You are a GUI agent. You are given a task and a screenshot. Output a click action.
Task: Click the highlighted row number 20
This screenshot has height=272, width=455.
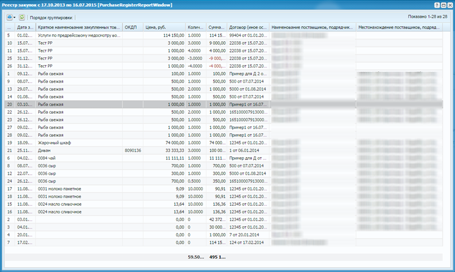(10, 105)
